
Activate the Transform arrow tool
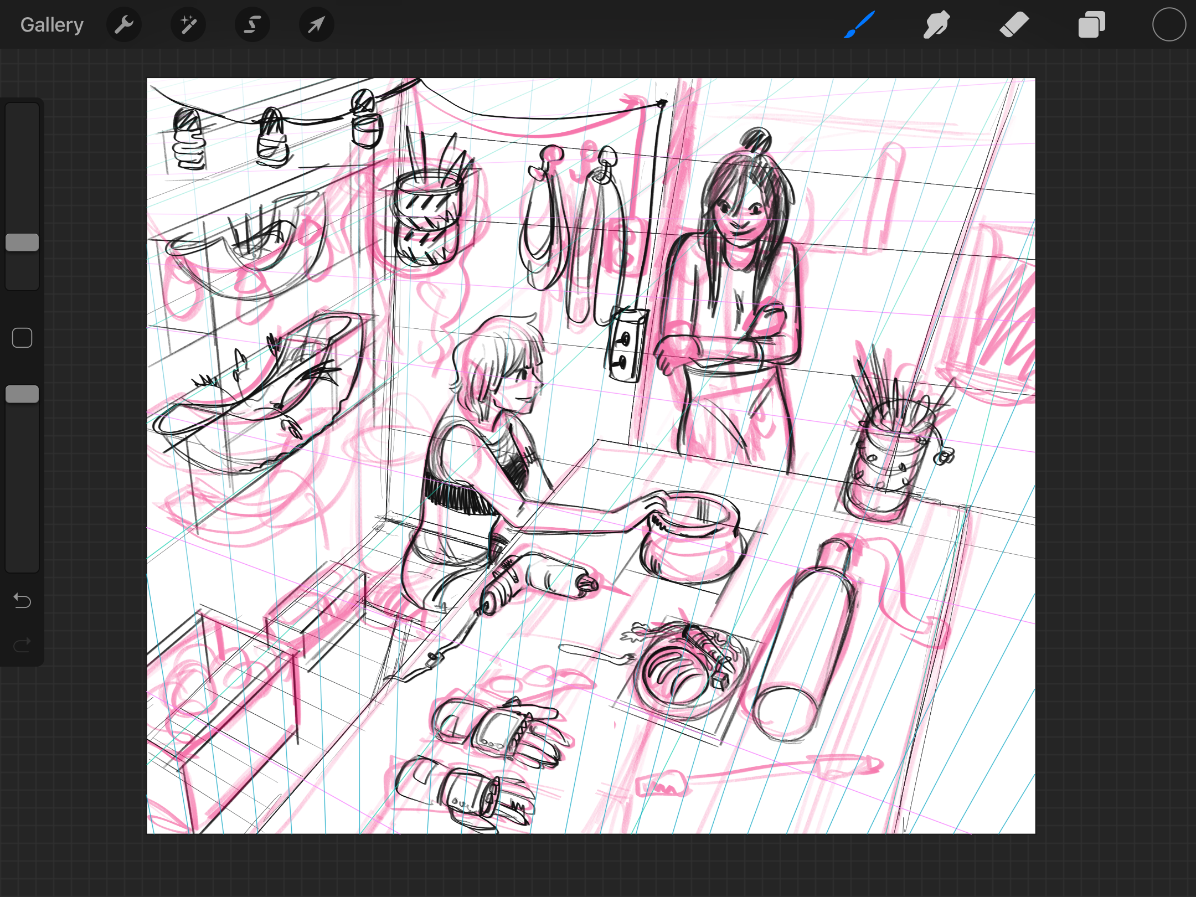pos(317,25)
